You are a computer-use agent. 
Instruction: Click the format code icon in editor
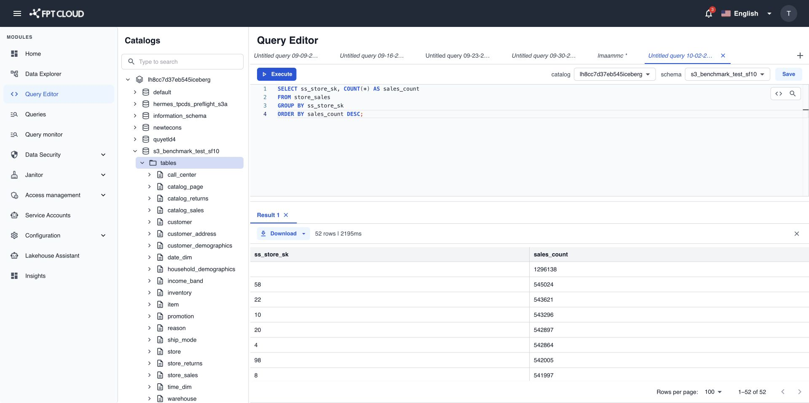pos(779,93)
